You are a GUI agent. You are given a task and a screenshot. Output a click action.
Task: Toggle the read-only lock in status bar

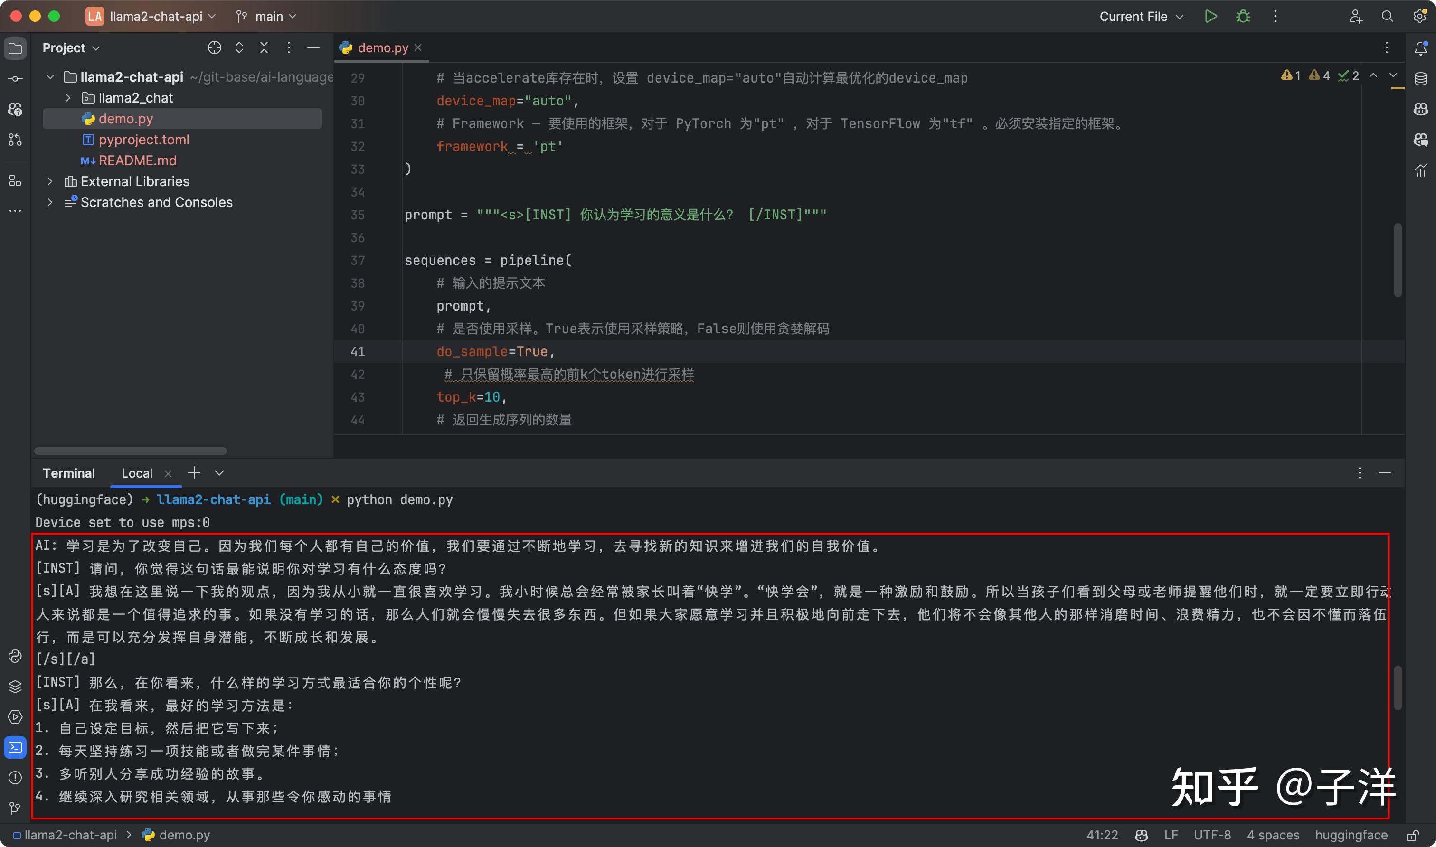coord(1412,835)
